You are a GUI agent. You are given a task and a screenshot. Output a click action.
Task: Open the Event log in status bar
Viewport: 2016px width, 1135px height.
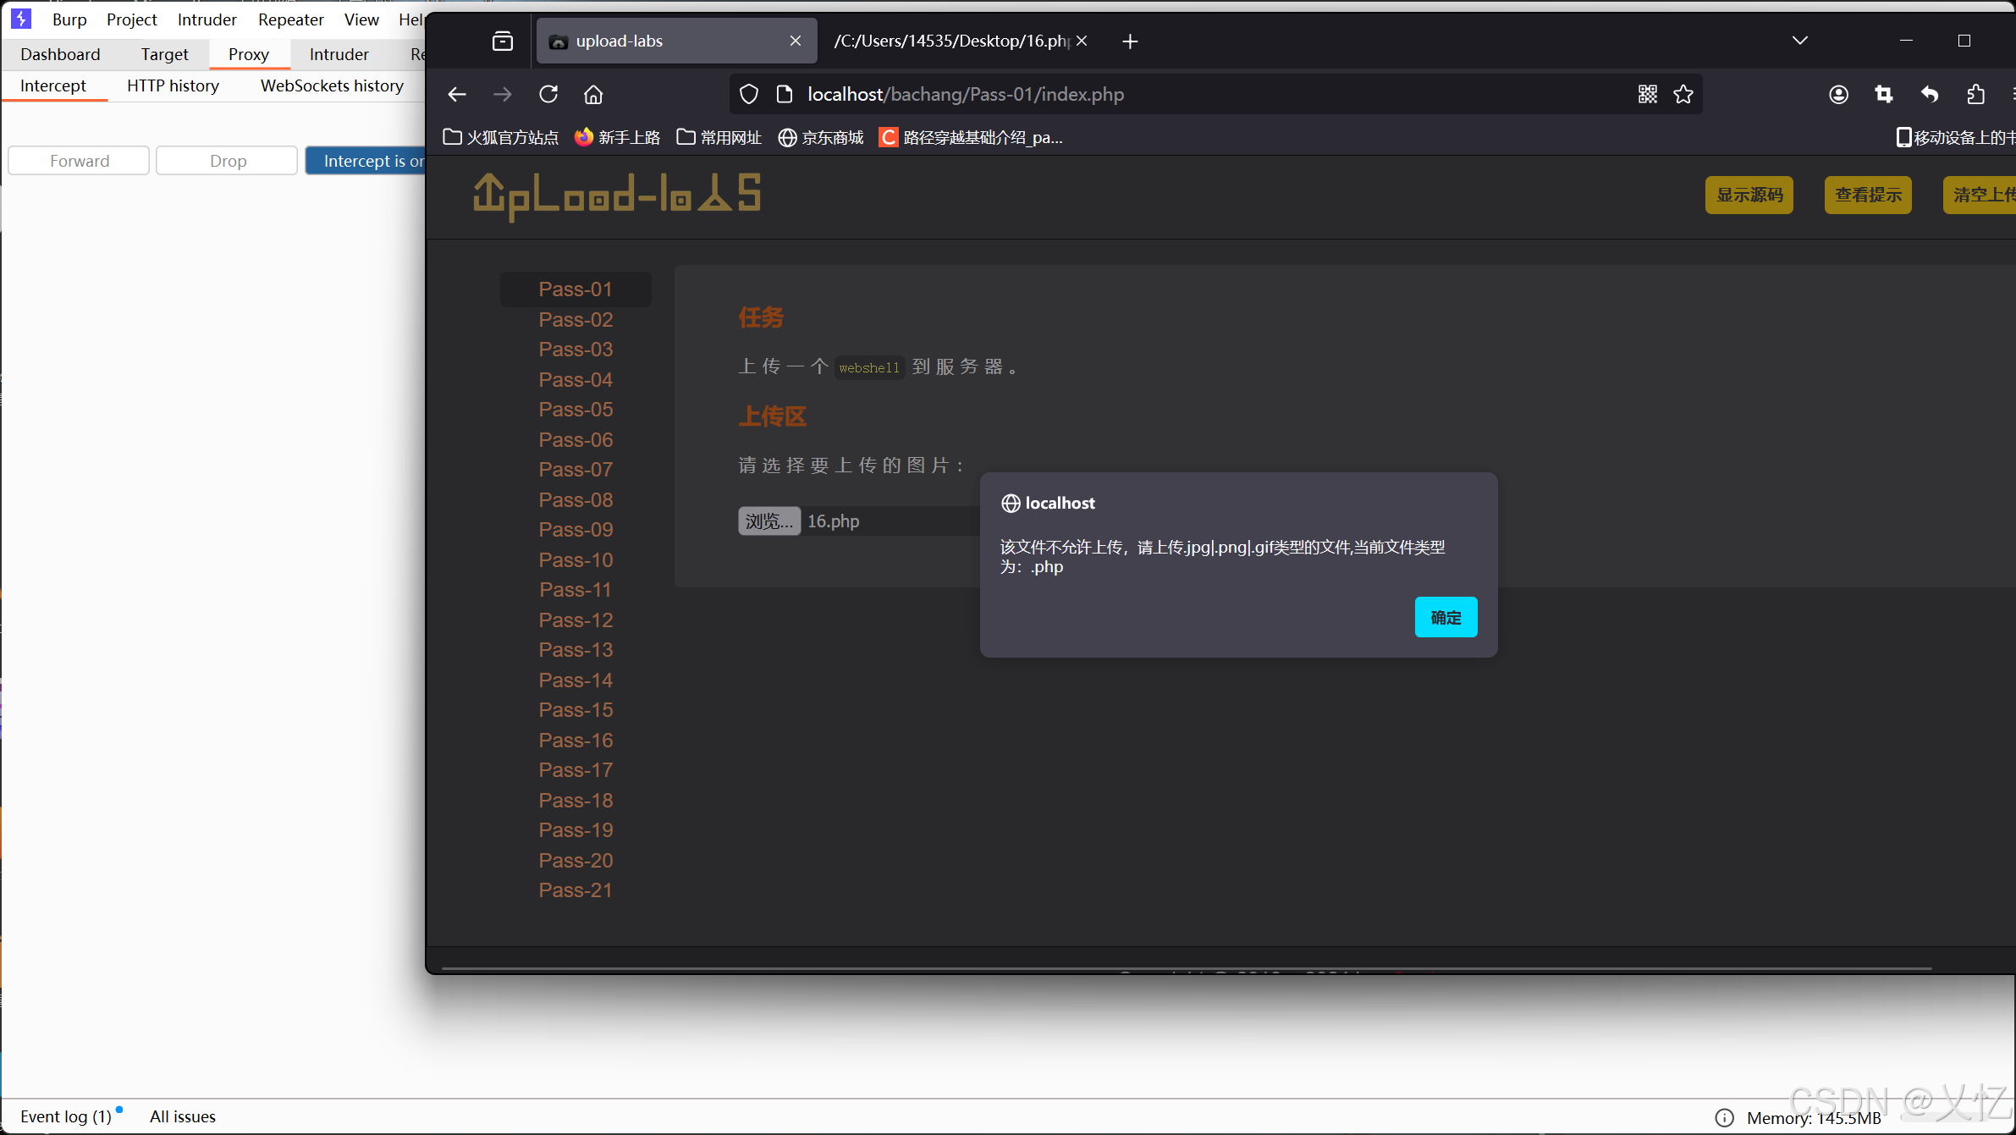tap(65, 1116)
